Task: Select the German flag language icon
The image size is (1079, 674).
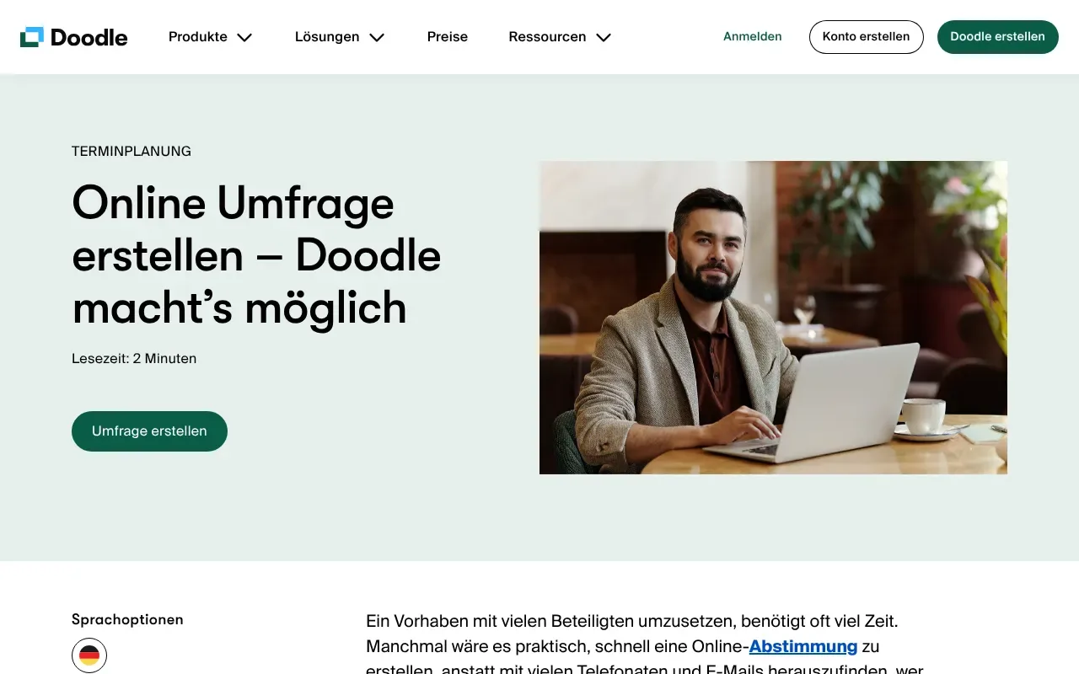Action: click(x=89, y=655)
